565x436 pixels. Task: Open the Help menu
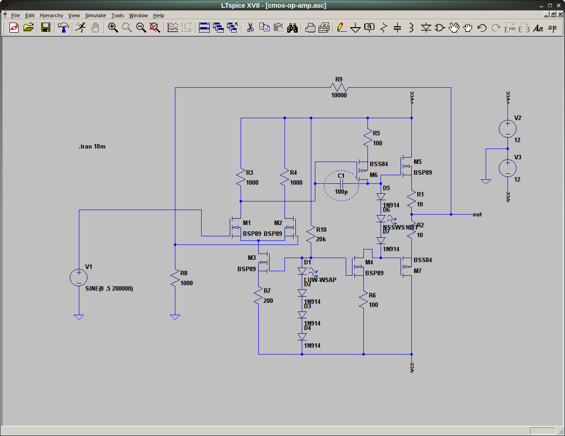click(x=159, y=15)
